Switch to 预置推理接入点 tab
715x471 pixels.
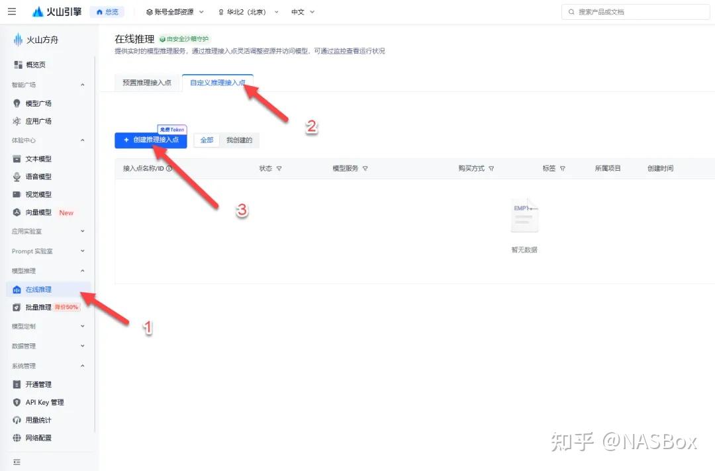pos(147,83)
